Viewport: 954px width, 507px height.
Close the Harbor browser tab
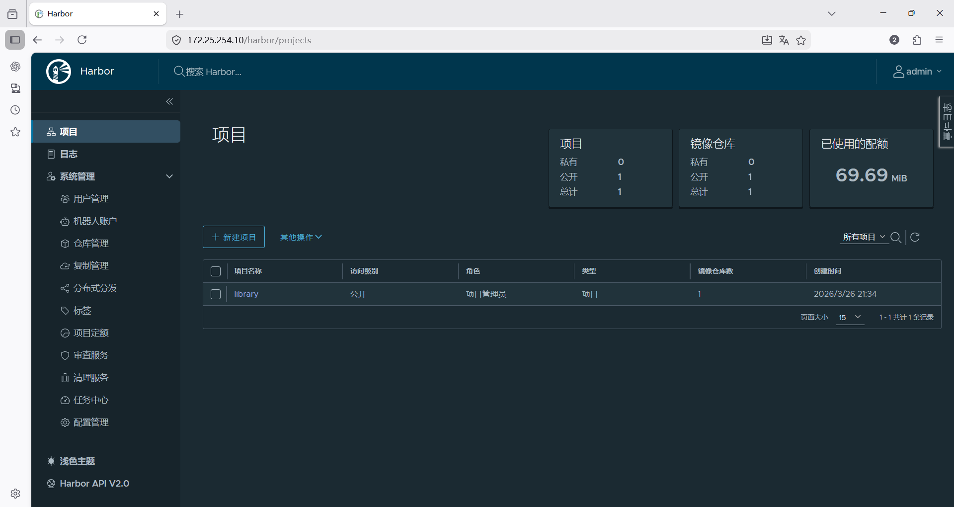(x=156, y=14)
